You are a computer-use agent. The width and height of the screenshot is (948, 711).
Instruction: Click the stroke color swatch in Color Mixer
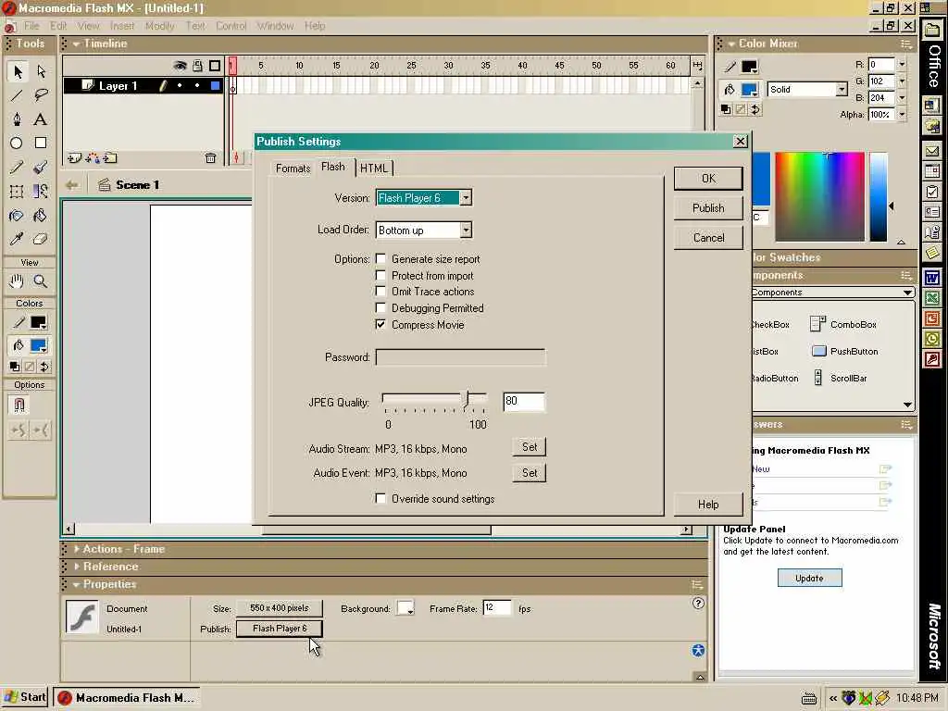(750, 67)
